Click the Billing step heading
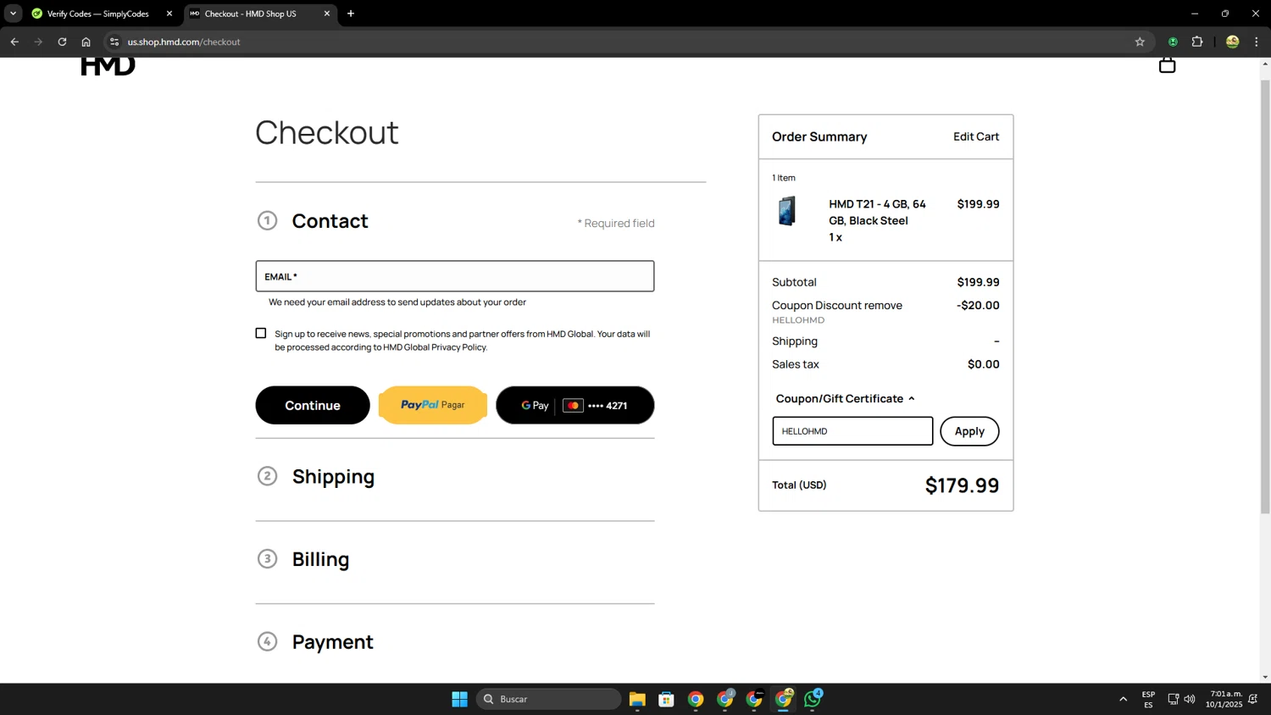Image resolution: width=1271 pixels, height=715 pixels. [320, 559]
